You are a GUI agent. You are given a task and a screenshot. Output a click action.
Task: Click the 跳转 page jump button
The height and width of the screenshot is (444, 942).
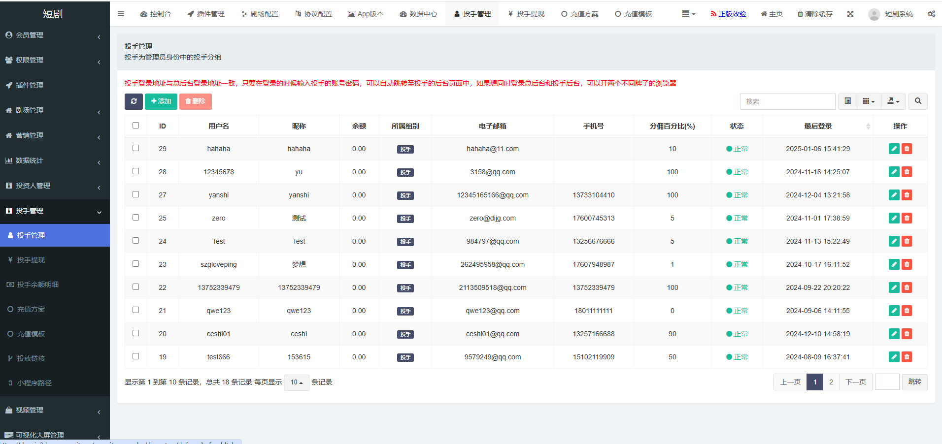[914, 381]
